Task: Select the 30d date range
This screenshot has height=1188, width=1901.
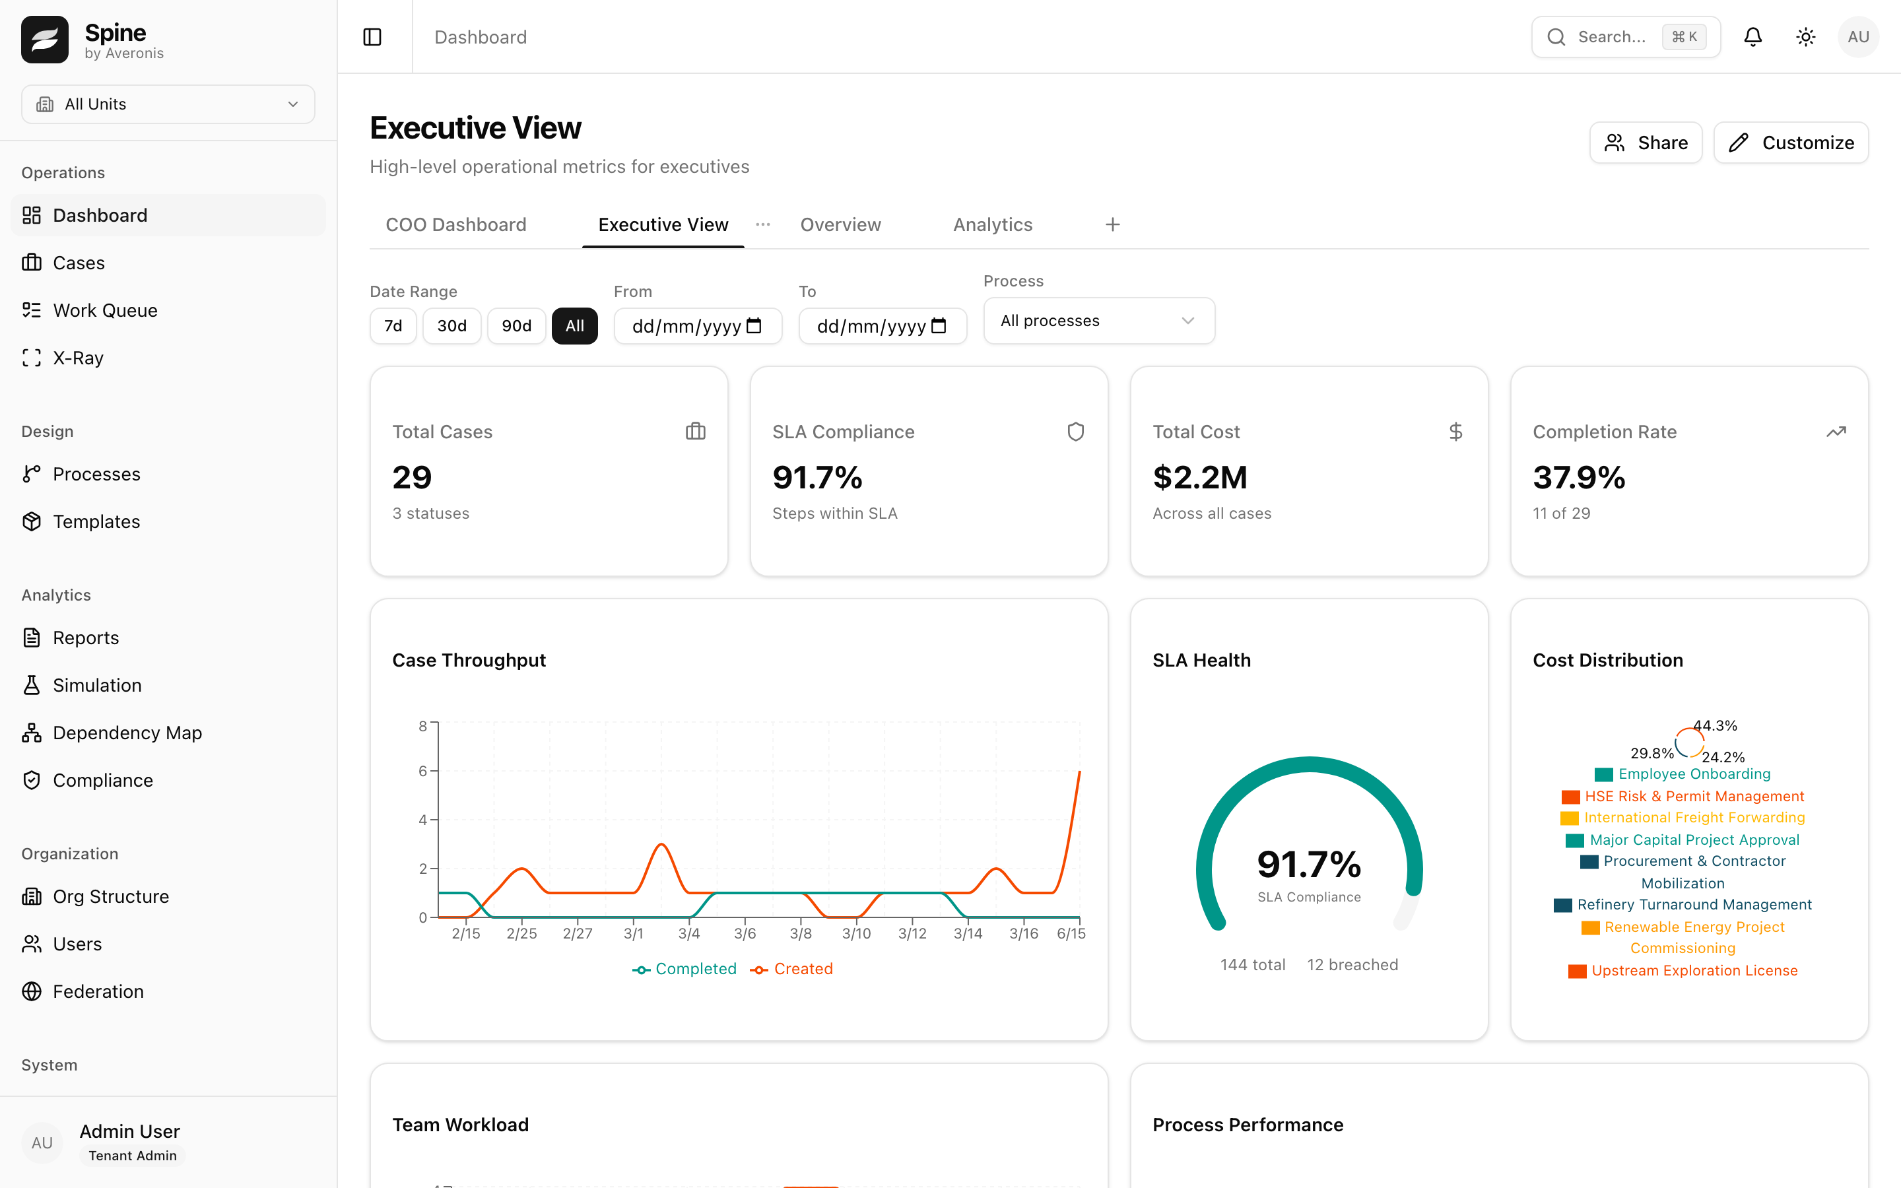Action: tap(451, 326)
